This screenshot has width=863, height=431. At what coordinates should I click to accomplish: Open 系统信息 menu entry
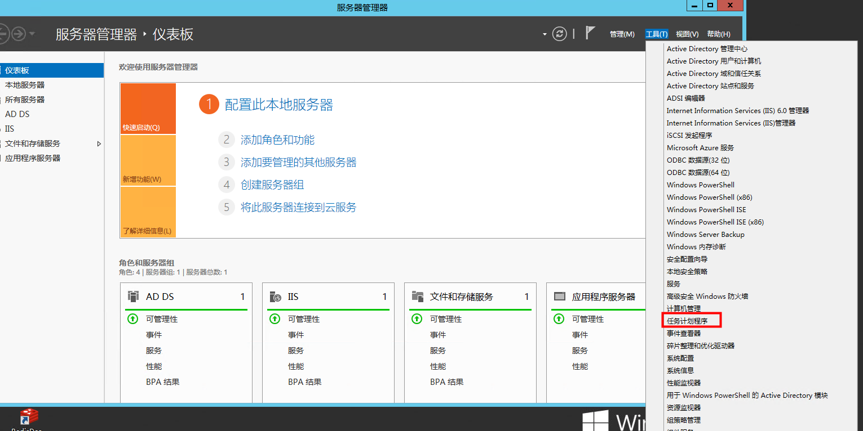(680, 371)
